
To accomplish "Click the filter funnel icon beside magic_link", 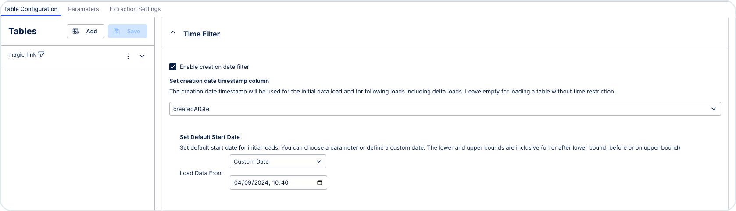I will click(41, 54).
